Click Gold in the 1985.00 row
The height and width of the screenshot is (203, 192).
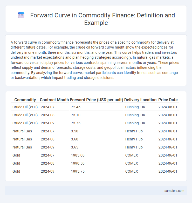tap(16, 155)
